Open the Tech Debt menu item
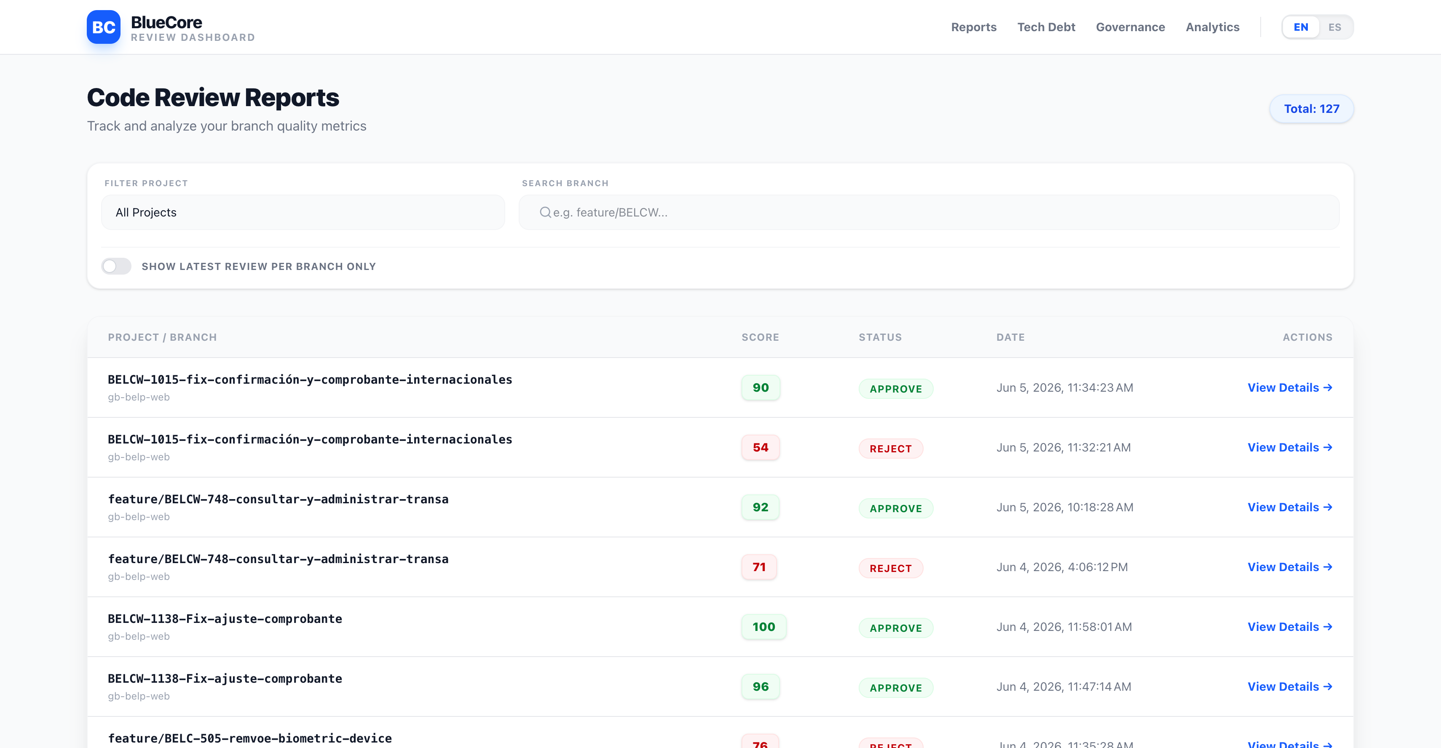 pyautogui.click(x=1046, y=27)
